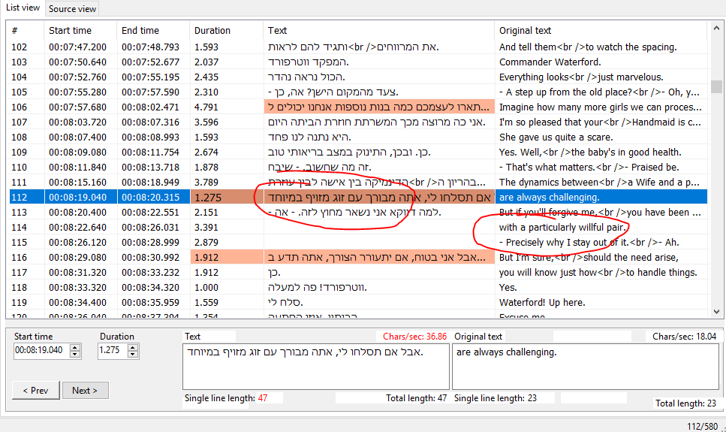Click the Prev button
726x432 pixels.
coord(35,390)
